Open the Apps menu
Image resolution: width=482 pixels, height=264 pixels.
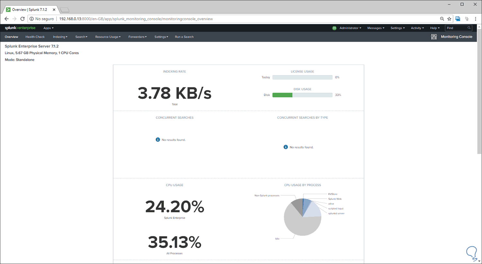pos(48,28)
